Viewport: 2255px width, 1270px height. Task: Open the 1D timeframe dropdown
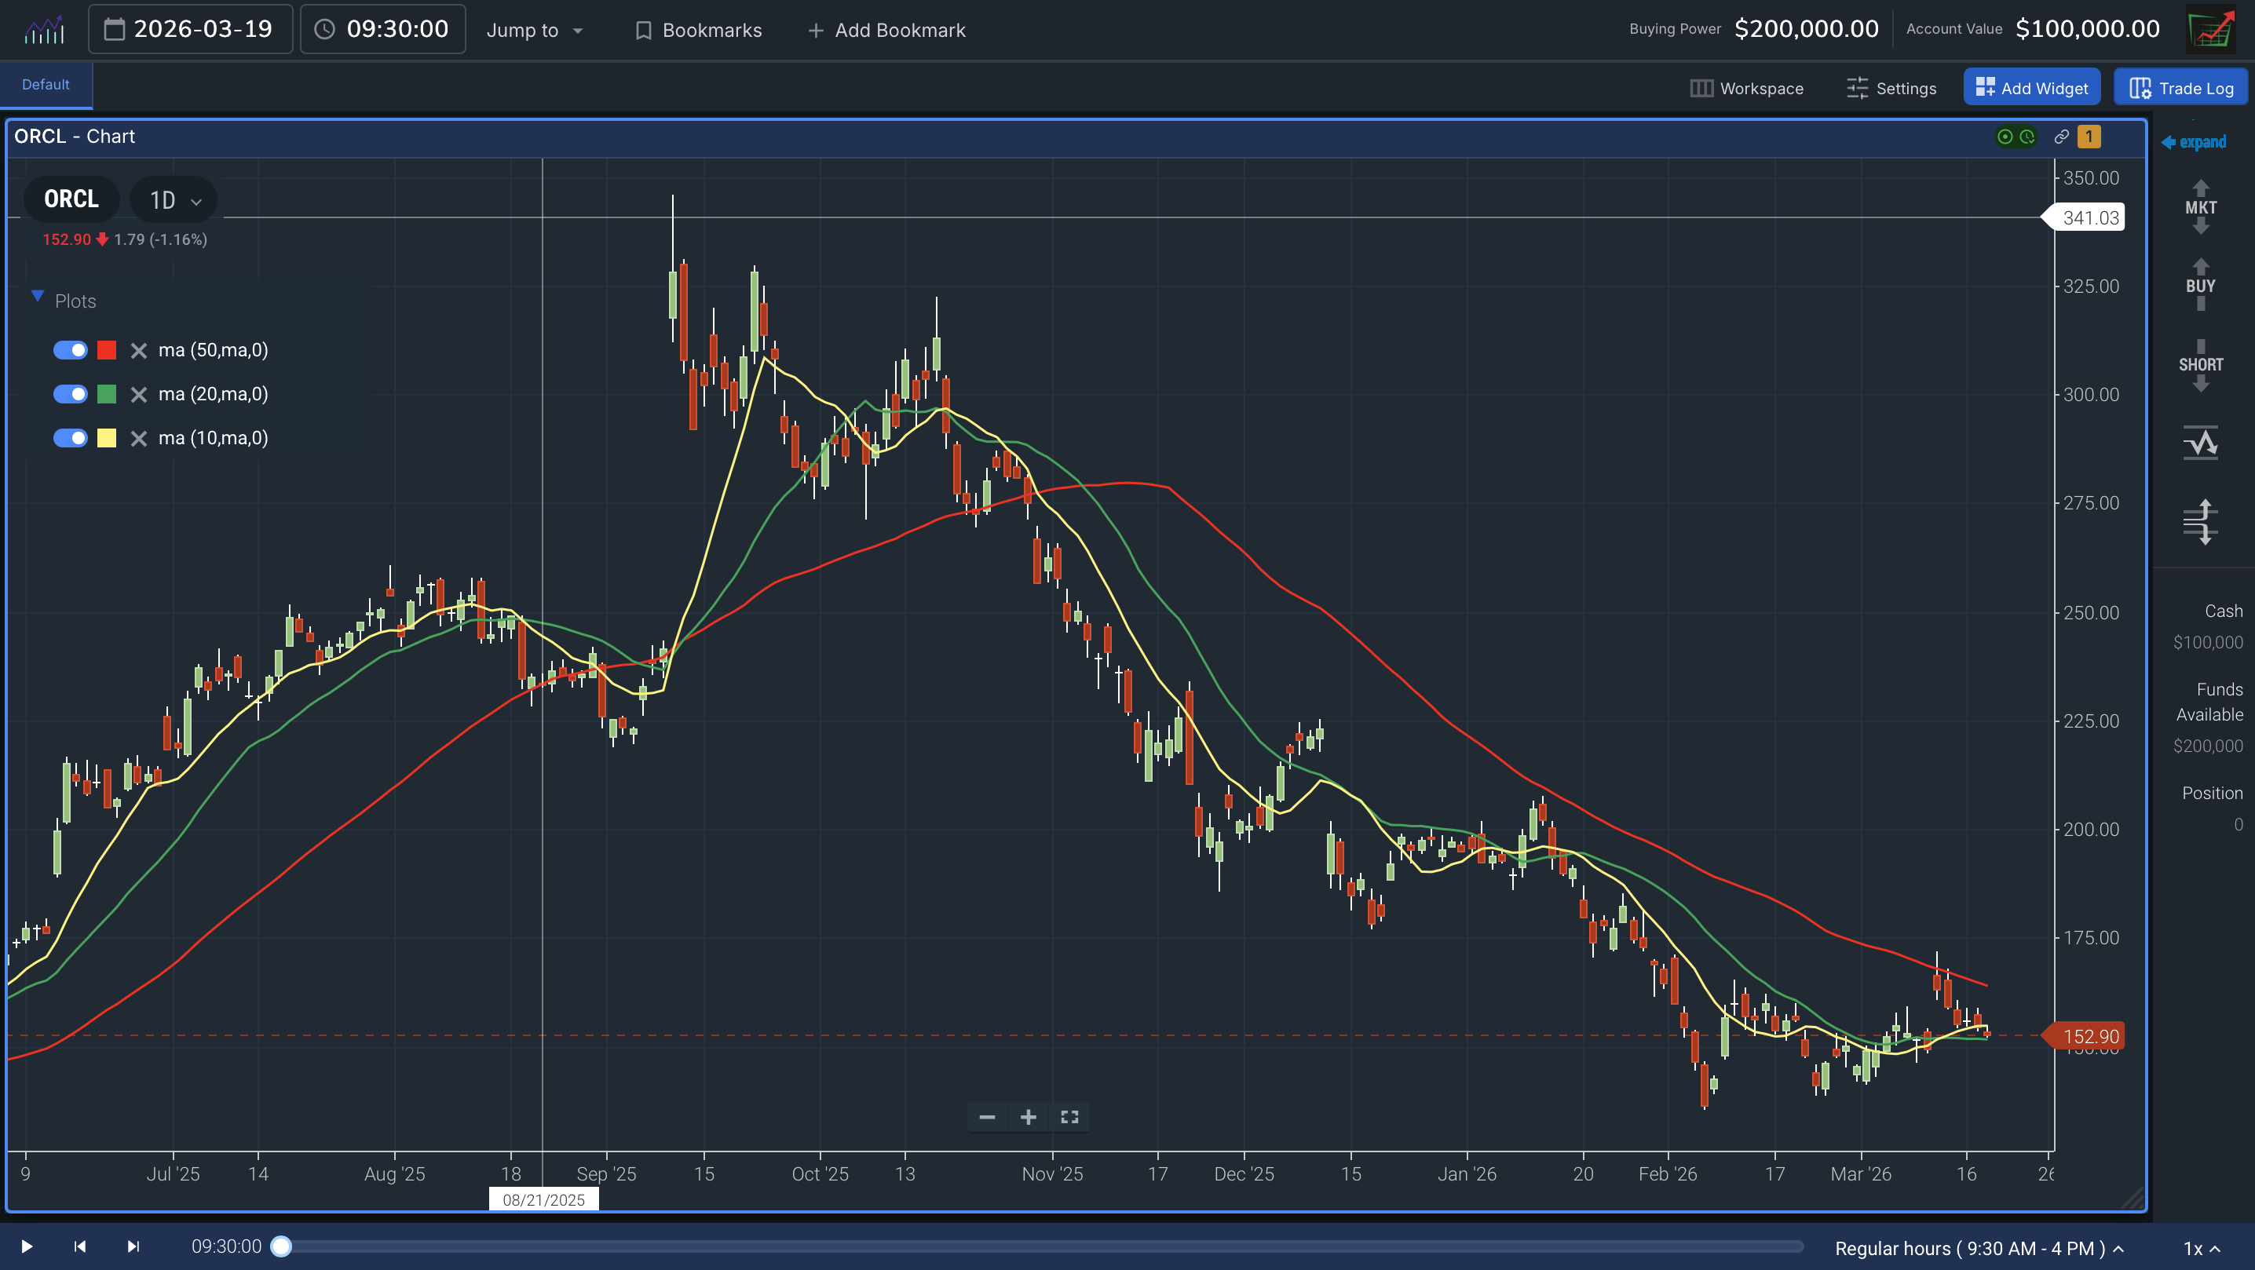174,200
